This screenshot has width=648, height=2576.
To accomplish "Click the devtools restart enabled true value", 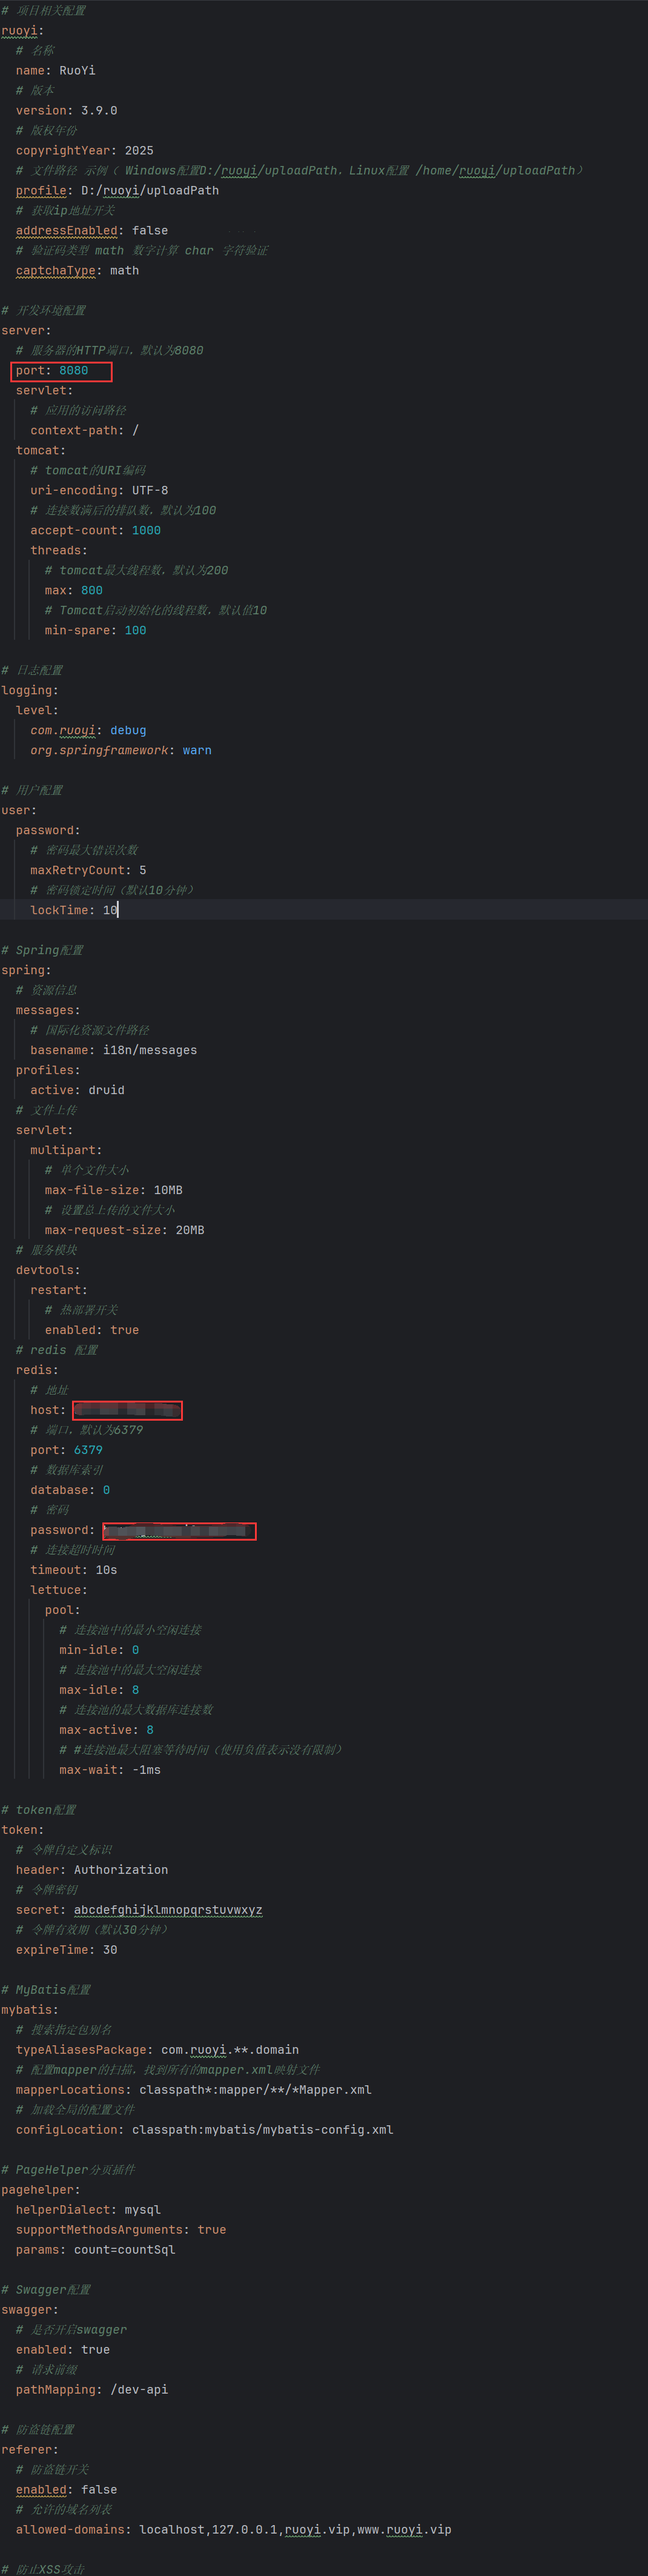I will [124, 1330].
